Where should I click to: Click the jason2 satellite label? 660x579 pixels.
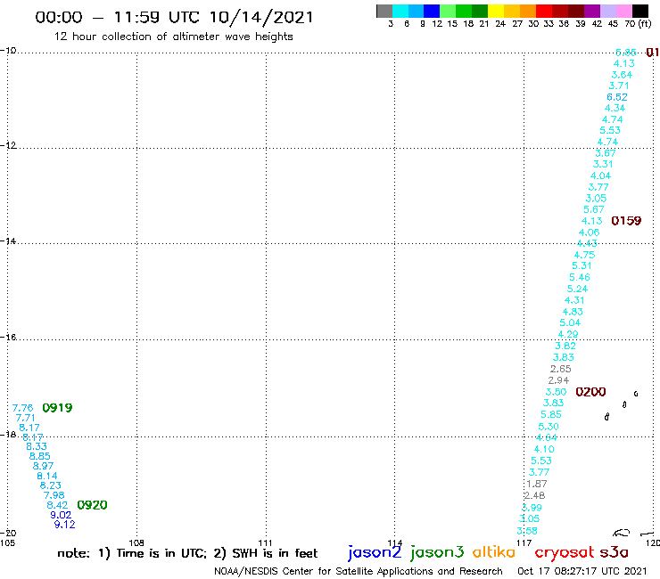pyautogui.click(x=375, y=552)
